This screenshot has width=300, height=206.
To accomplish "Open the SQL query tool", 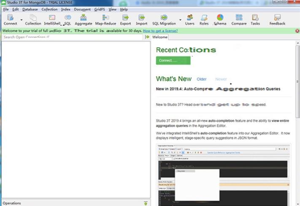I will click(x=67, y=19).
